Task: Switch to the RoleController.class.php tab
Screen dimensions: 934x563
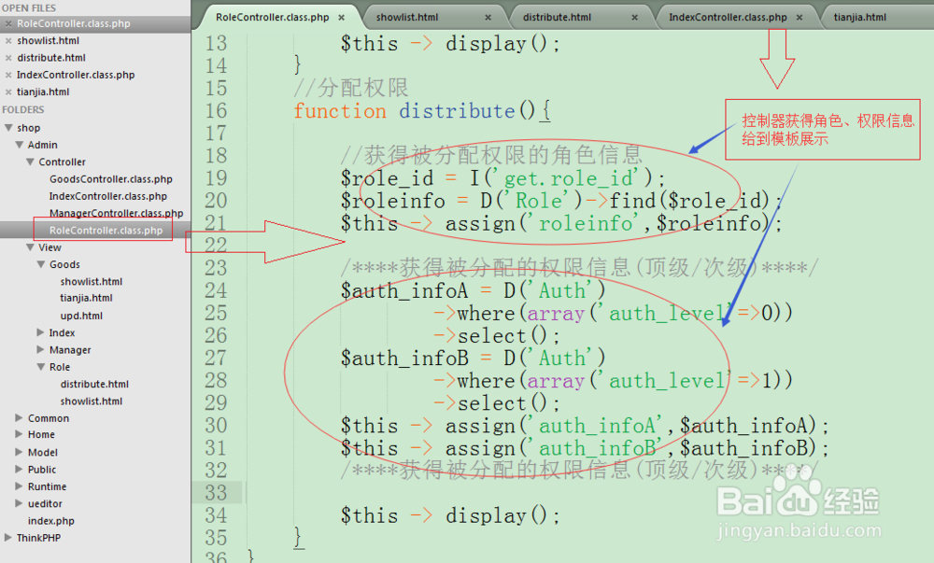Action: 272,17
